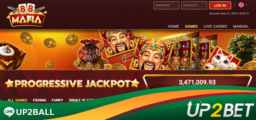The width and height of the screenshot is (256, 120).
Task: Click the LOG IN button
Action: coord(220,5)
